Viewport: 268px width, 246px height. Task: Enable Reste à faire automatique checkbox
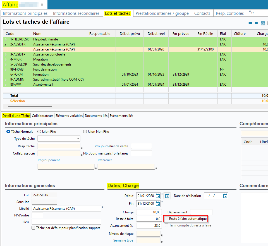pos(167,219)
